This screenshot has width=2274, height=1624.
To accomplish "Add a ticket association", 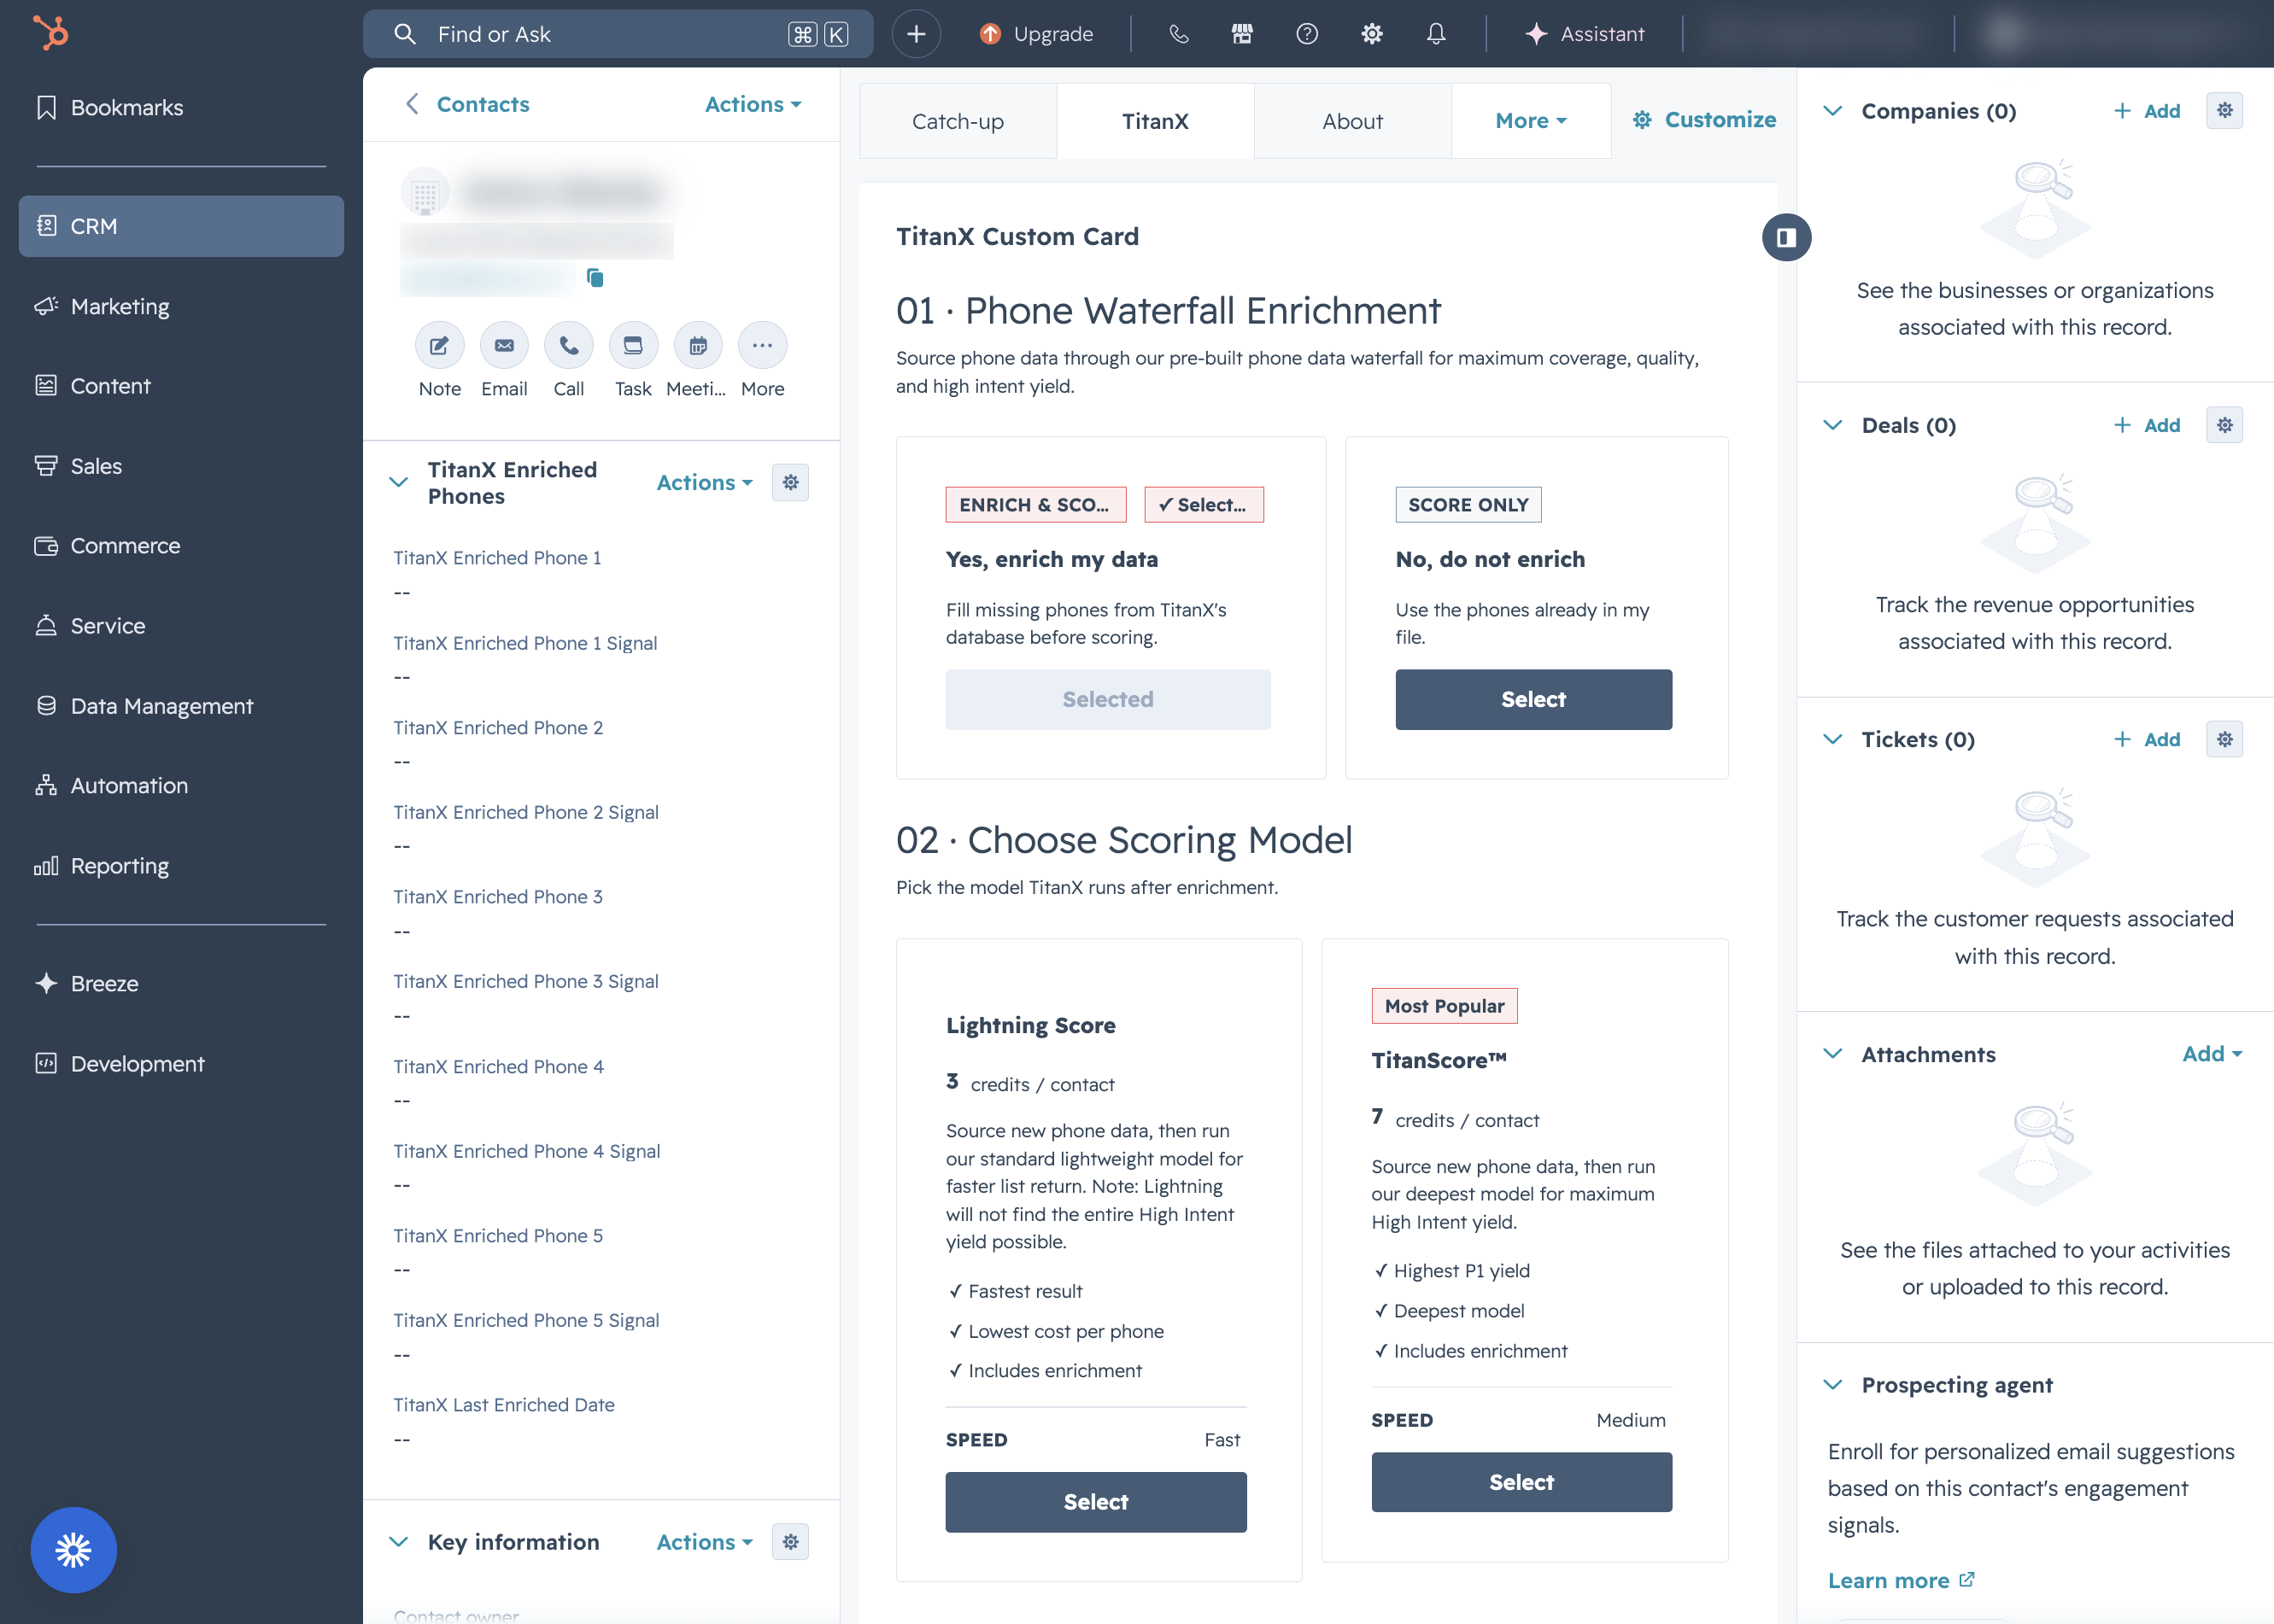I will [x=2147, y=740].
